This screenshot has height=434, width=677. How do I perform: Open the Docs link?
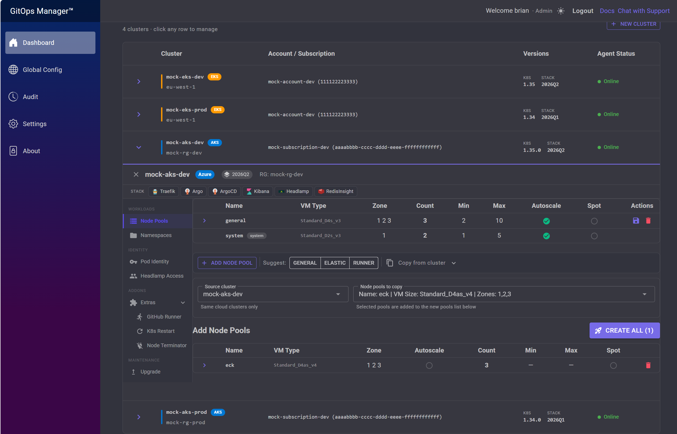(607, 11)
